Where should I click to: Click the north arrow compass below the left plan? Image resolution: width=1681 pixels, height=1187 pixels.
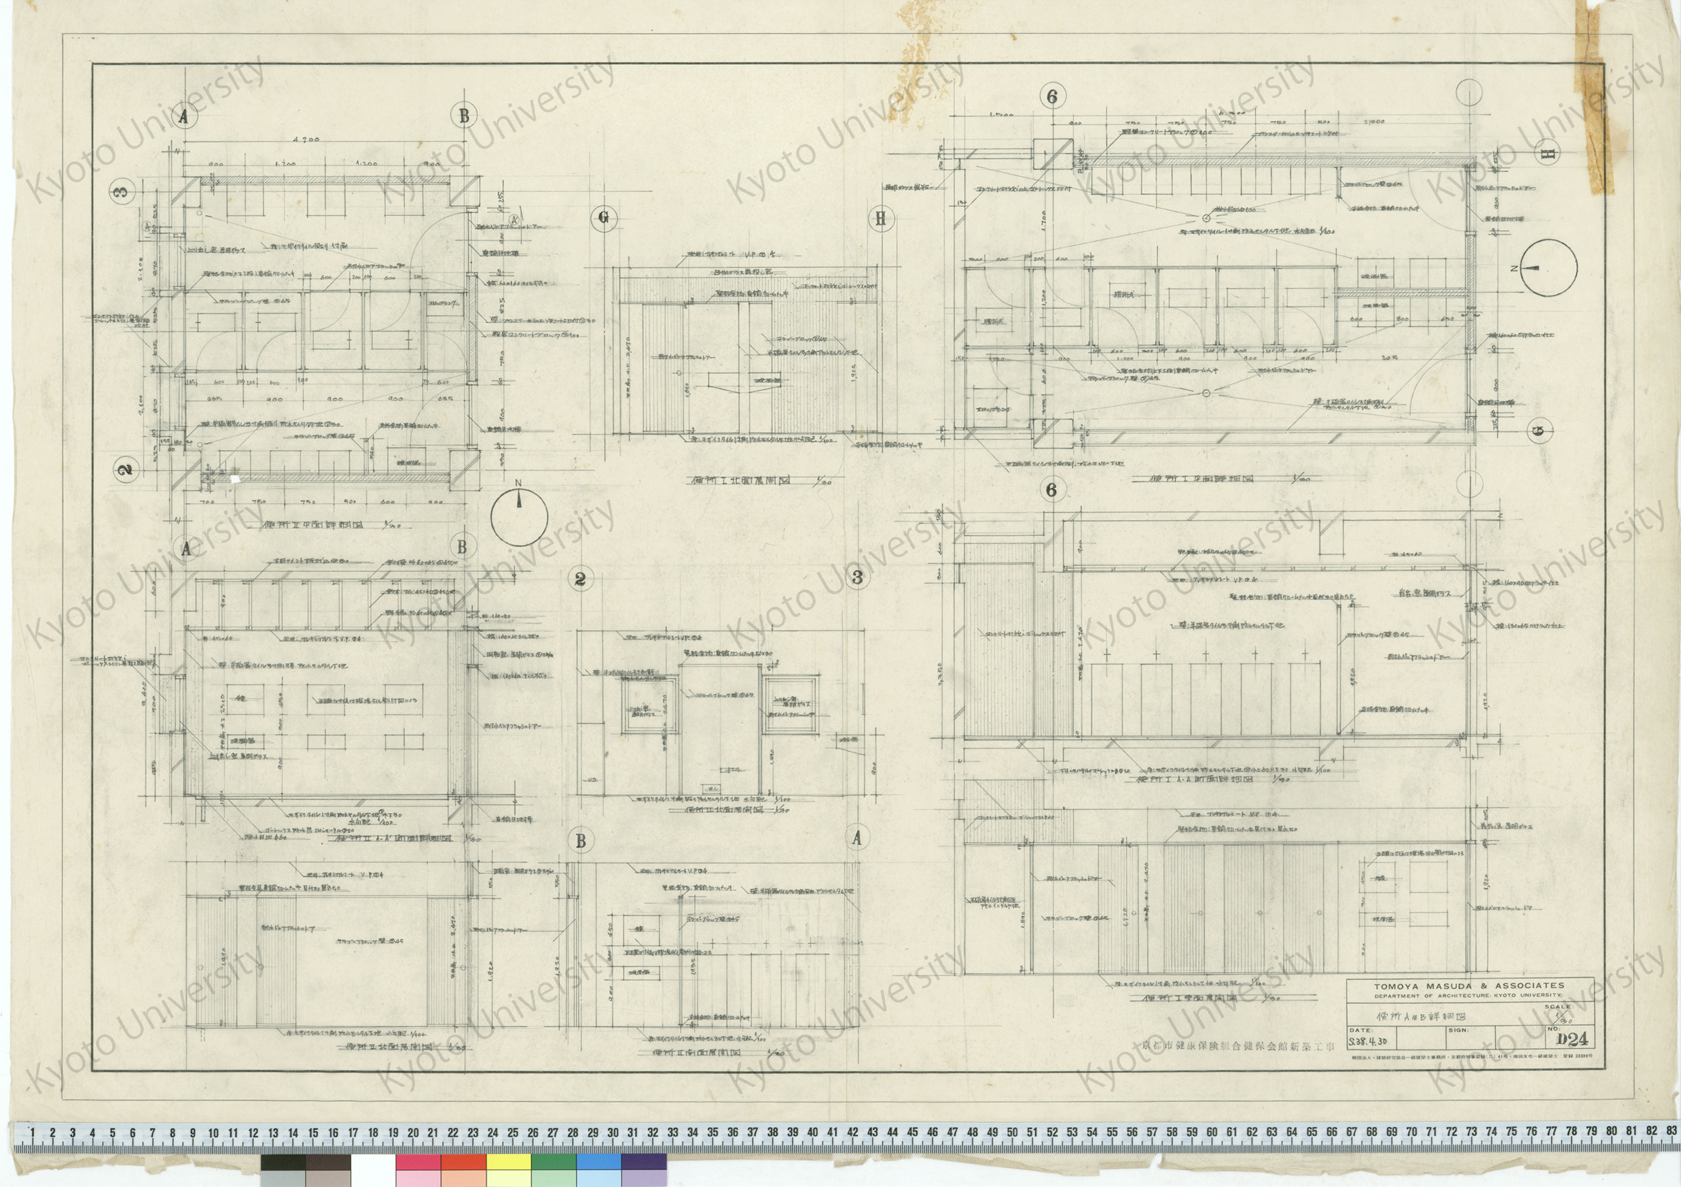[x=518, y=517]
